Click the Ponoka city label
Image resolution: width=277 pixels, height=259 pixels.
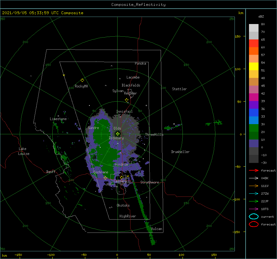click(140, 63)
